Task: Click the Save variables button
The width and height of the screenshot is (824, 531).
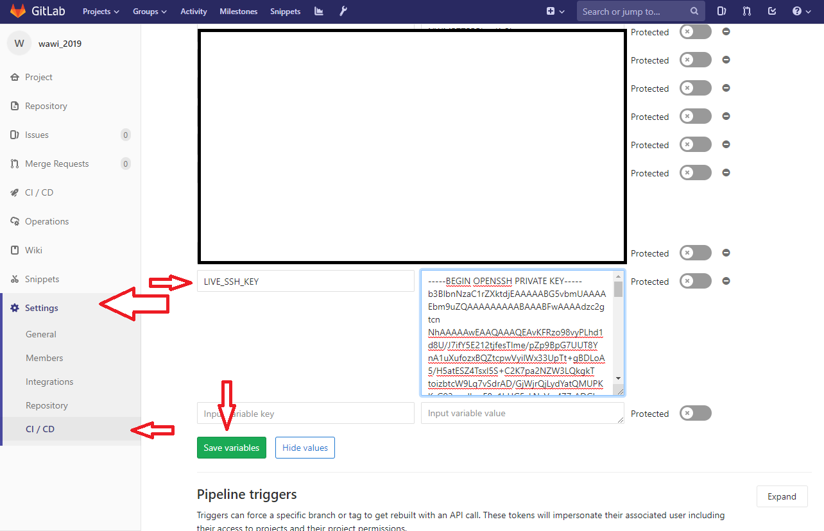Action: (x=232, y=448)
